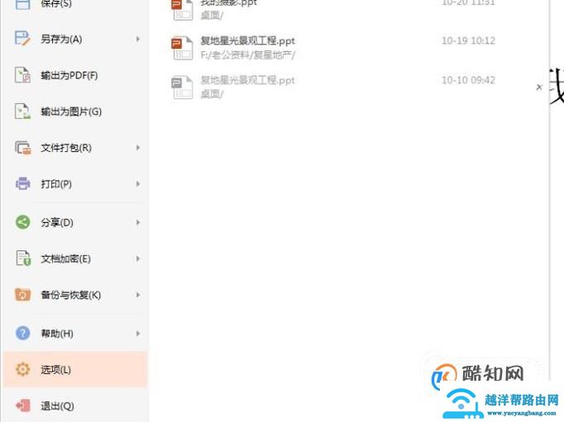Click the green Share (分享) icon
The width and height of the screenshot is (564, 422).
(22, 222)
